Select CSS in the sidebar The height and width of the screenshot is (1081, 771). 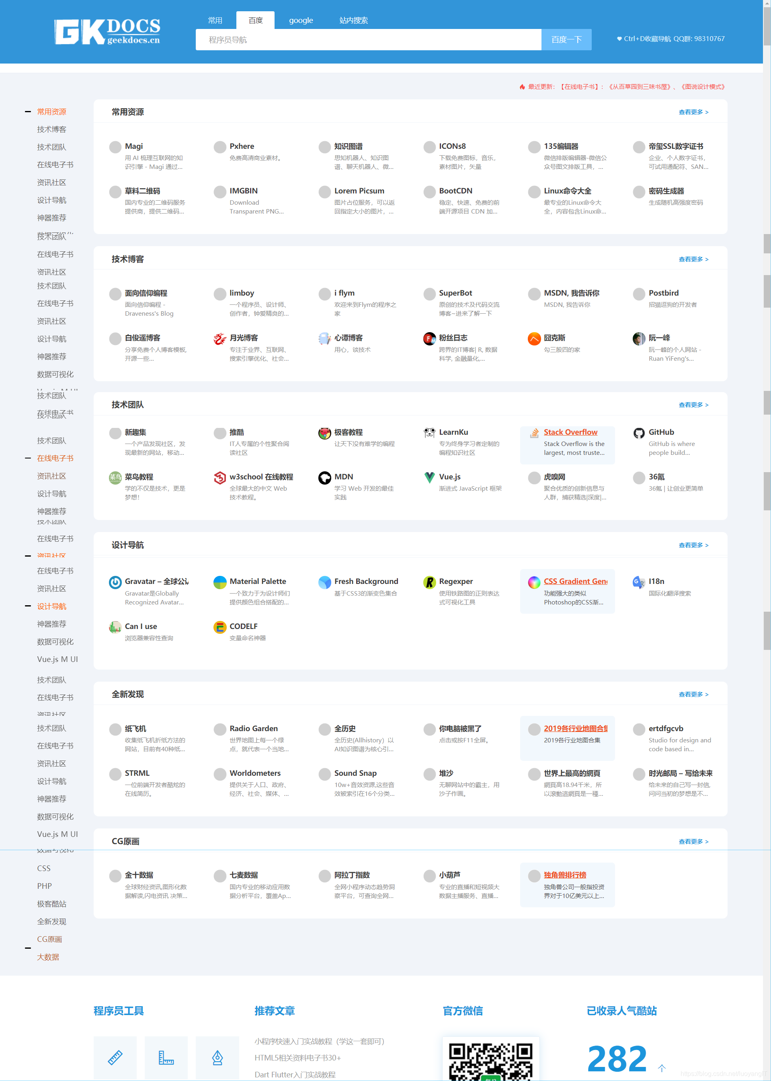point(44,868)
